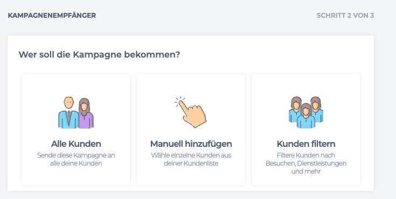This screenshot has height=199, width=396.
Task: Click the "SCHRITT 2 VON 3" step indicator
Action: click(x=345, y=16)
